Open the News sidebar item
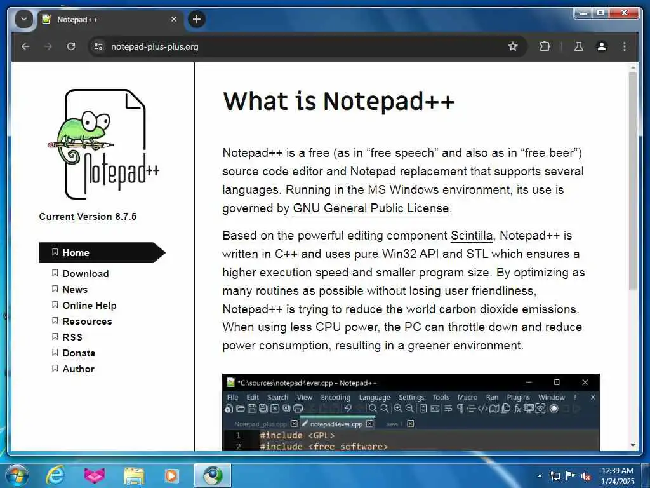Screen dimensions: 650x488 click(x=75, y=290)
